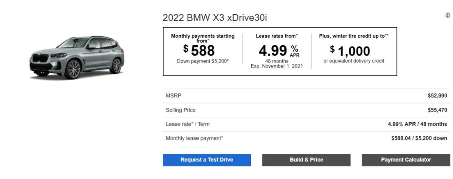
Task: Click 'or equivalent delivery credit' text
Action: point(354,61)
